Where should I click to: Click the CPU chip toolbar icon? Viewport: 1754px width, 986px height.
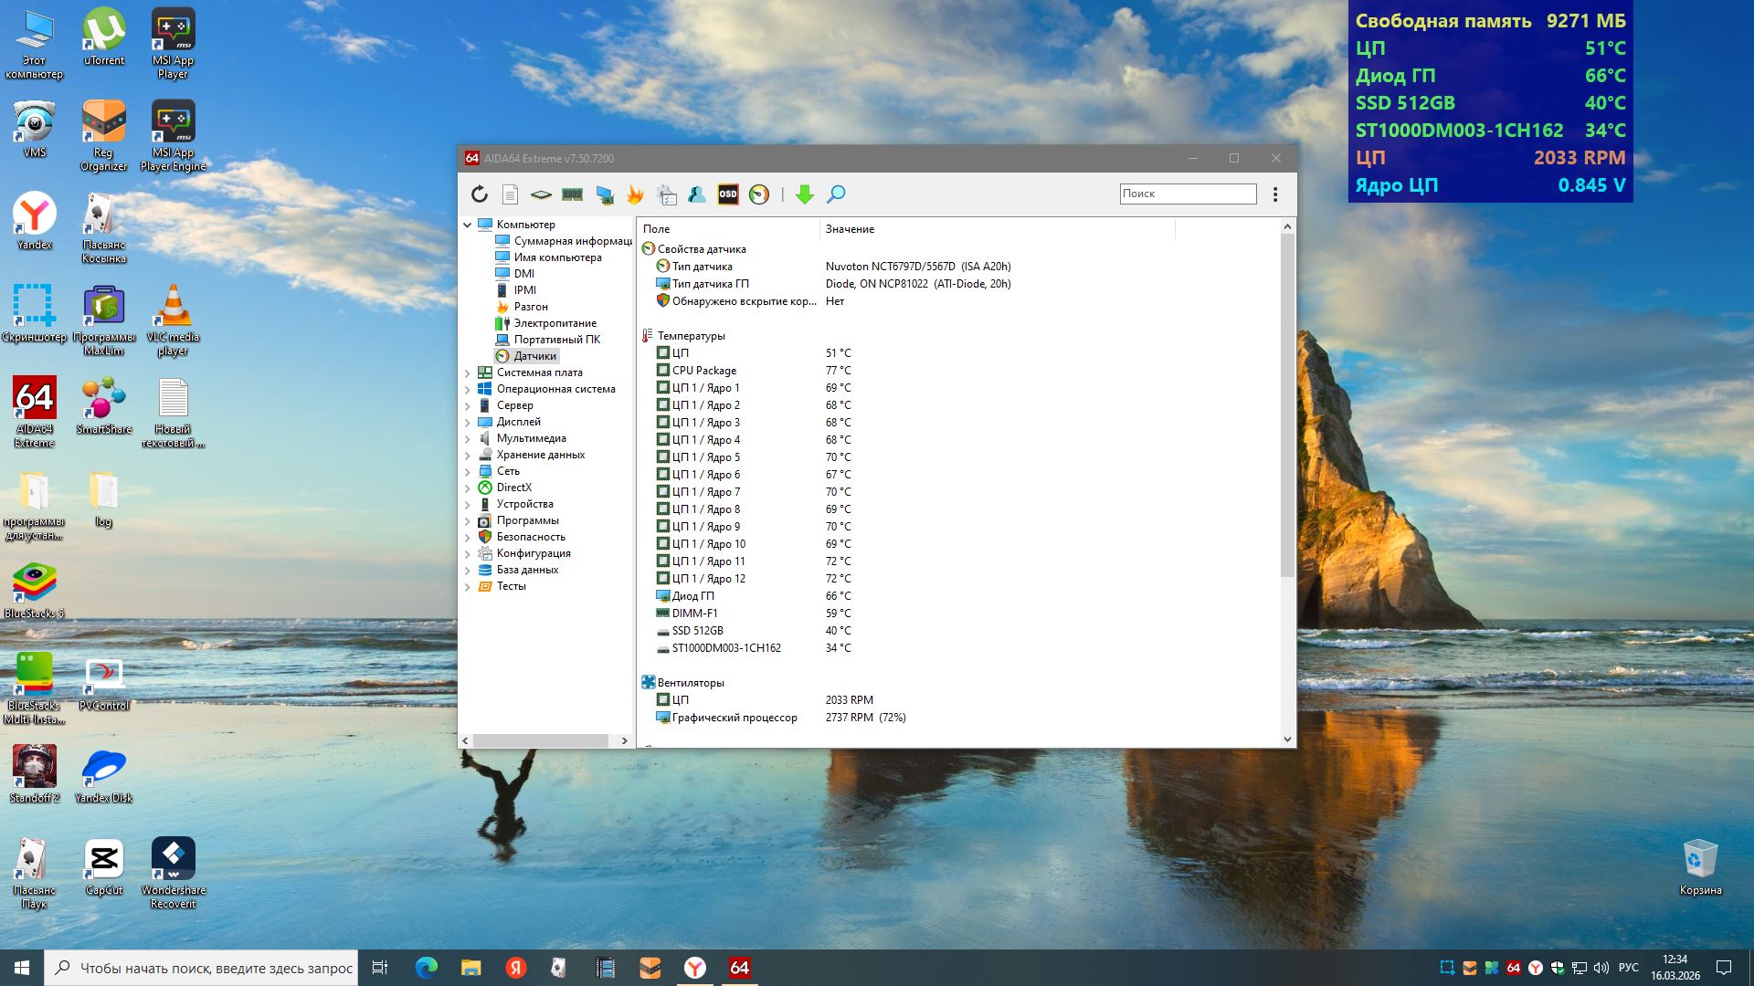[541, 194]
